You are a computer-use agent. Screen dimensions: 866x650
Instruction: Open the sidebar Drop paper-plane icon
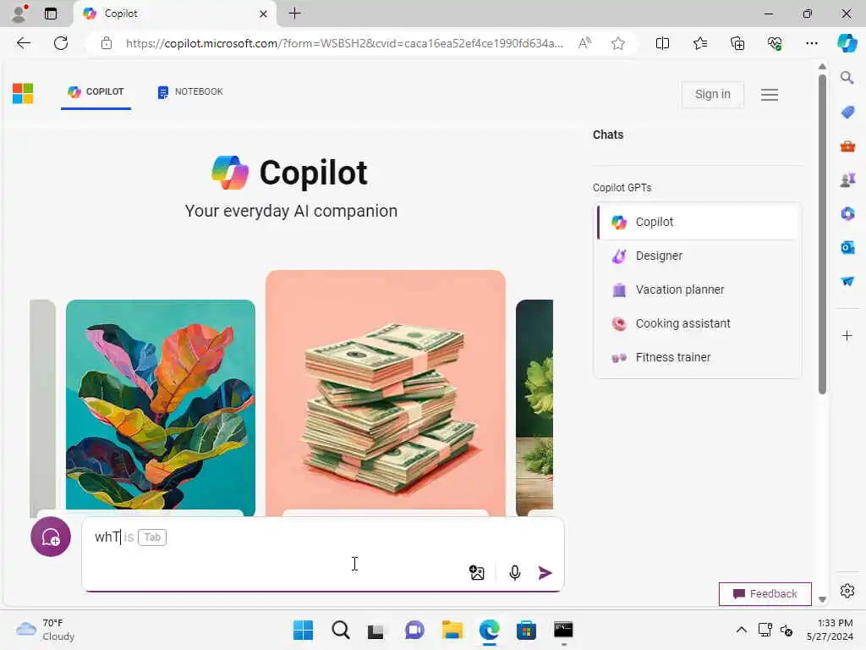[847, 281]
